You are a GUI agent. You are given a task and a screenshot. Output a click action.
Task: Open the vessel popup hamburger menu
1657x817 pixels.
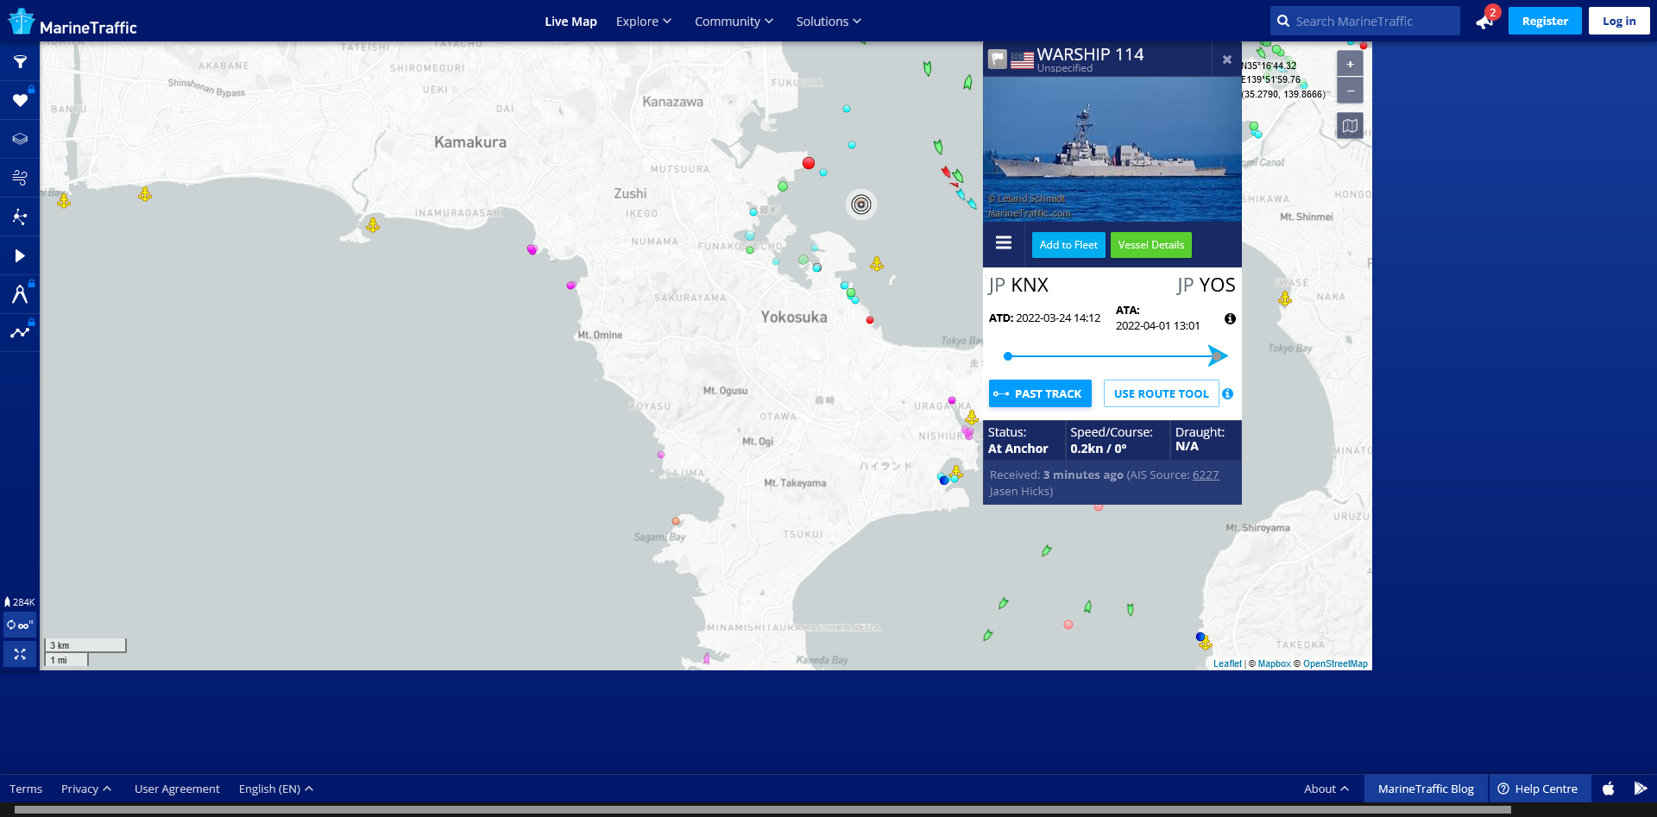click(1004, 243)
